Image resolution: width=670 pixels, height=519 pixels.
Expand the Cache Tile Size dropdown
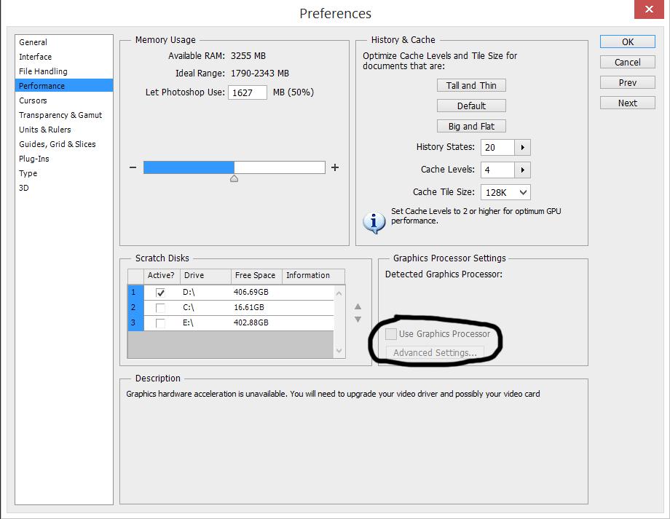(x=505, y=192)
